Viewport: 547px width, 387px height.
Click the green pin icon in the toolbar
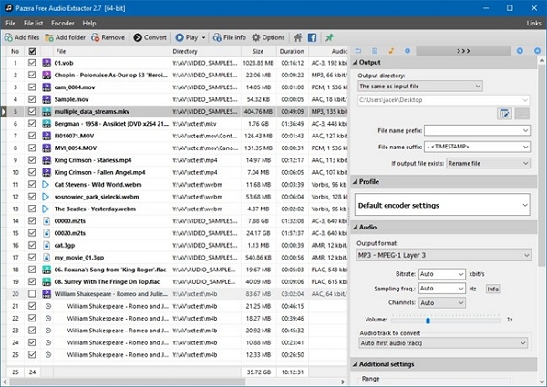point(329,37)
